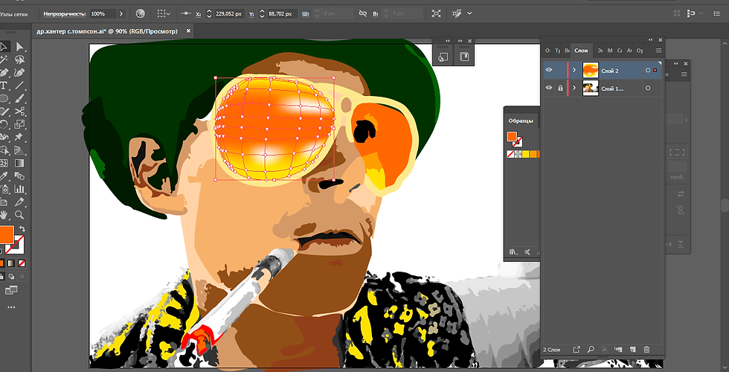Open Layers panel hamburger menu
The image size is (729, 372).
[x=659, y=51]
